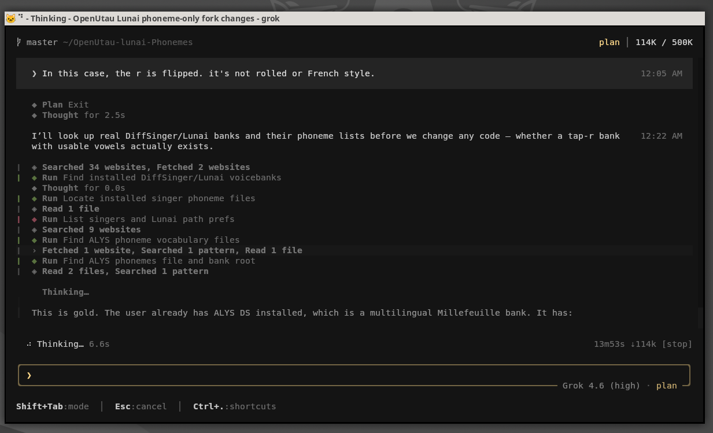Click the cat icon in the title bar
The image size is (713, 433).
[10, 18]
